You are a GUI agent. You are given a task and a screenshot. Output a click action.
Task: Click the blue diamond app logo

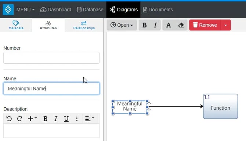(8, 10)
